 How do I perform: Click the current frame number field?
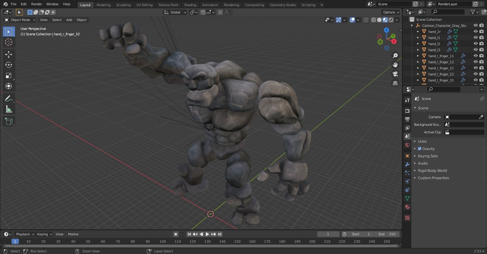point(328,234)
